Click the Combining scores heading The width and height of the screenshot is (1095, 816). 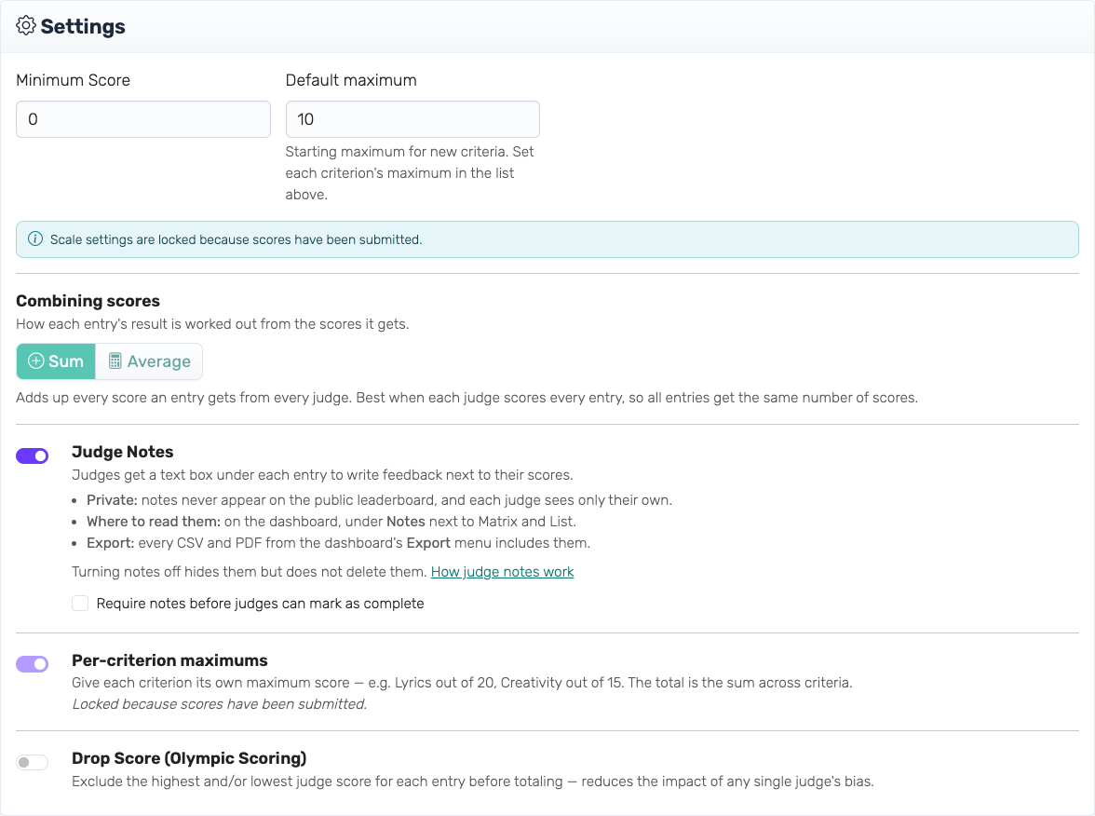(88, 301)
